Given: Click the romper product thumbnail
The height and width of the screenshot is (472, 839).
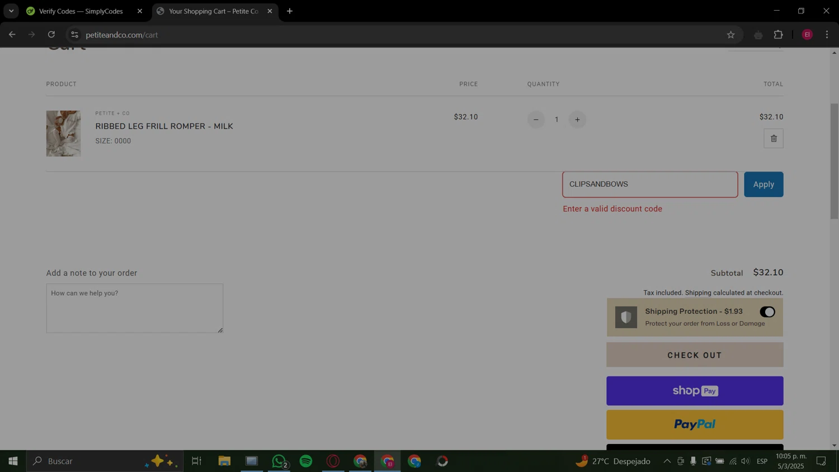Looking at the screenshot, I should coord(63,134).
